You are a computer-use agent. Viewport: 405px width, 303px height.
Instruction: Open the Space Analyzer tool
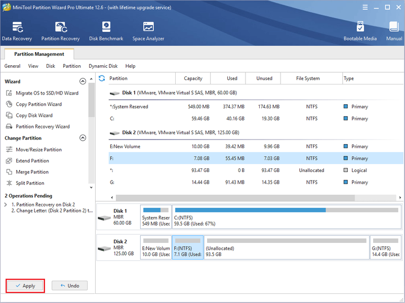click(x=148, y=31)
